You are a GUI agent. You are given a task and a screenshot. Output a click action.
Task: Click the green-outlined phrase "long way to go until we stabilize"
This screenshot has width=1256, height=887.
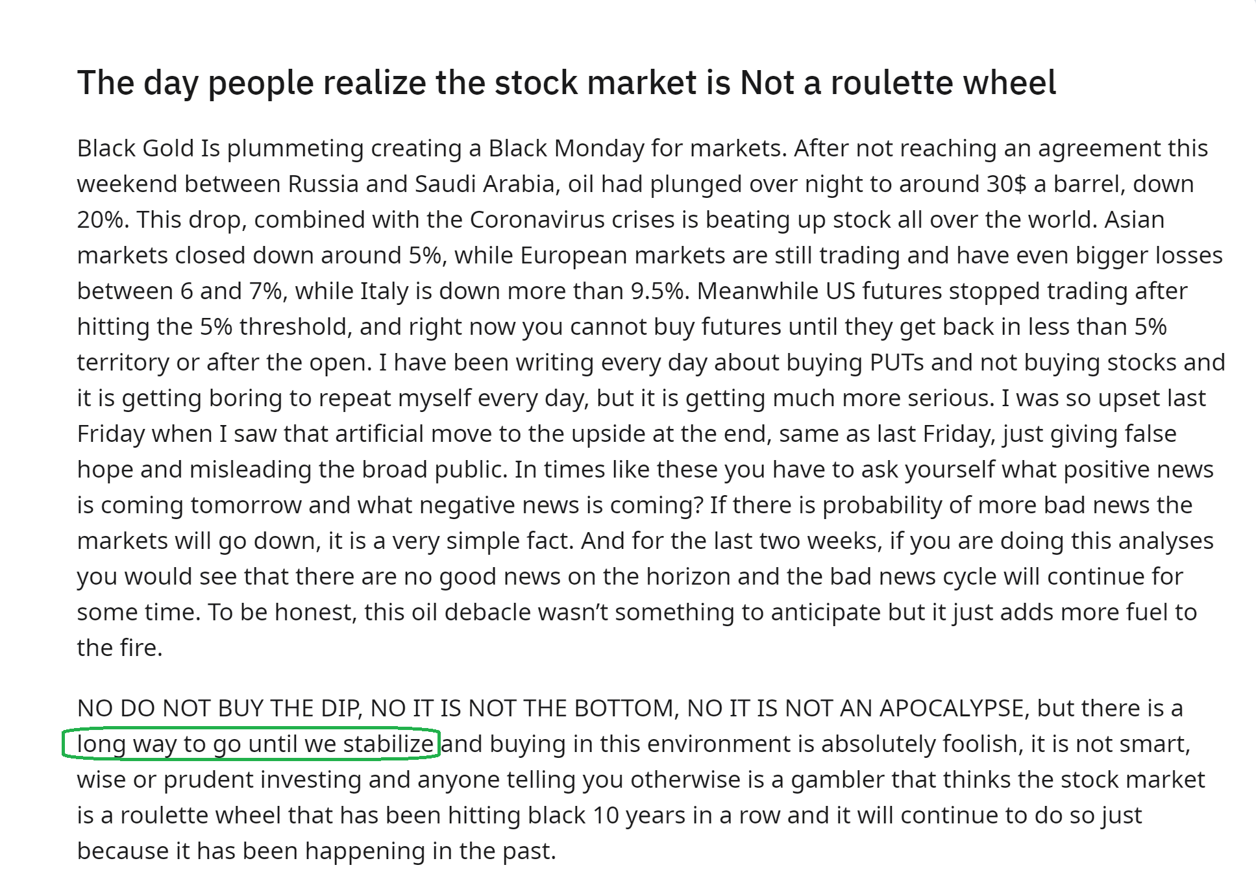(254, 744)
